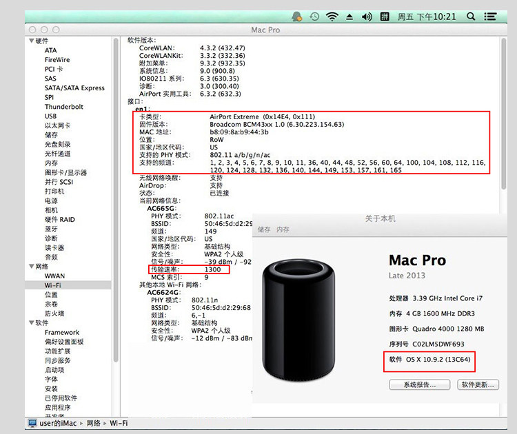Collapse the 软件 software section
The height and width of the screenshot is (434, 517).
pos(32,322)
